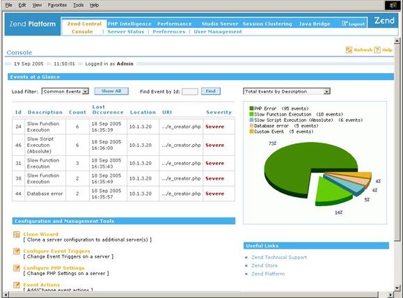
Task: Go to Server Status sub-tab
Action: [126, 31]
